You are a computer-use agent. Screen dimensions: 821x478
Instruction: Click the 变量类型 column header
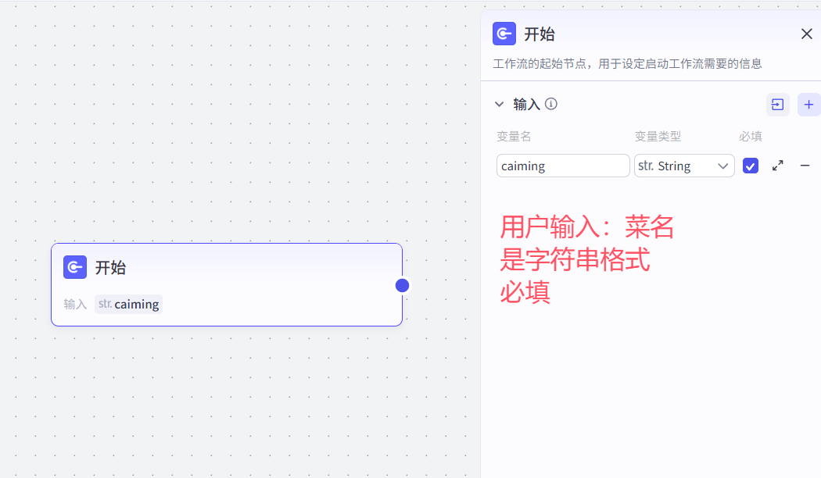coord(658,137)
